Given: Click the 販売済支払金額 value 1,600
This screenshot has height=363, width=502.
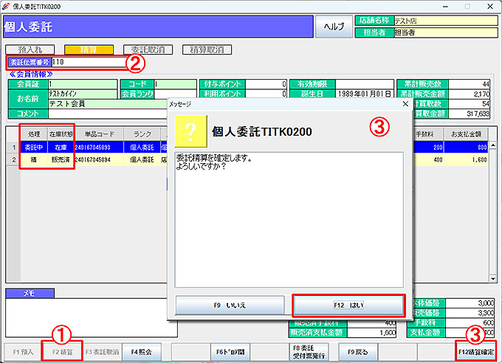Looking at the screenshot, I should (371, 333).
